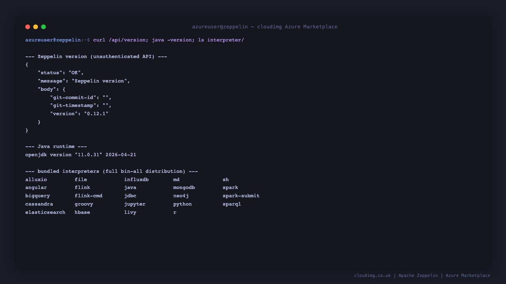Click the 'sparql' interpreter entry
Screen dimensions: 506x284
pyautogui.click(x=232, y=204)
